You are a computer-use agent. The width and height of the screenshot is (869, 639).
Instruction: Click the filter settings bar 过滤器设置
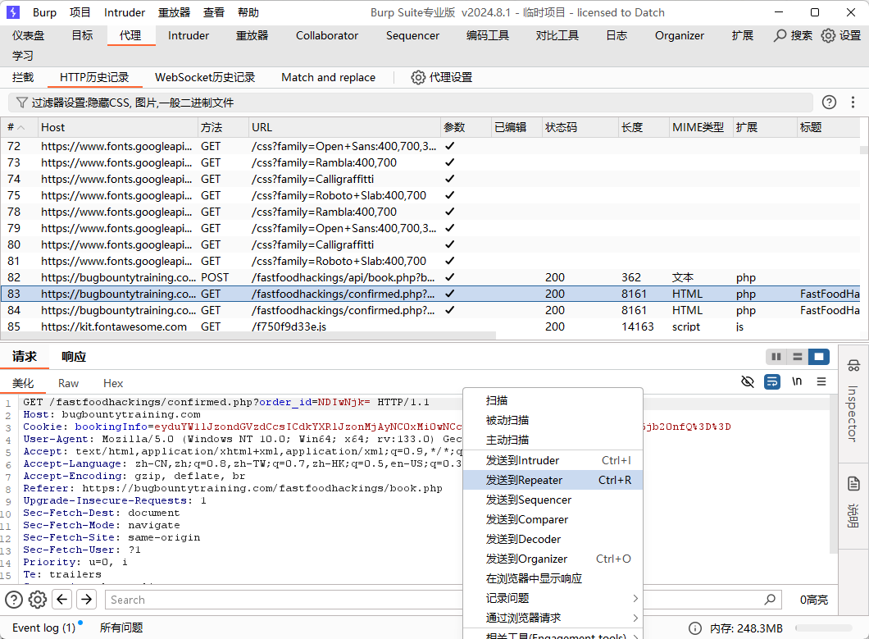pos(410,103)
